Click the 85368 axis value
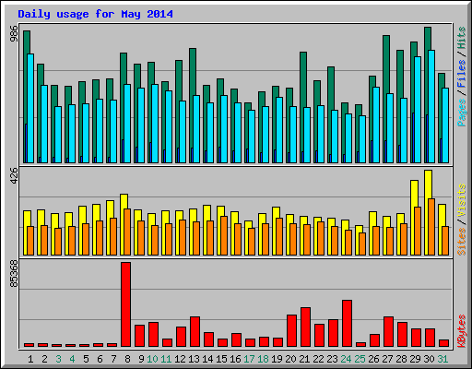 [14, 274]
